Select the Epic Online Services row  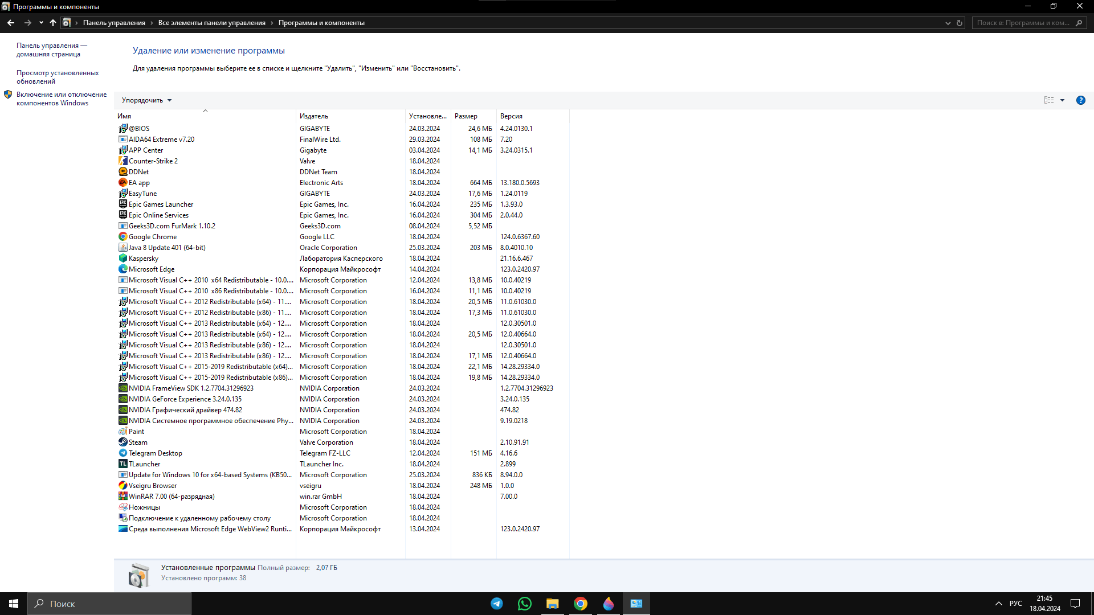[x=342, y=215]
